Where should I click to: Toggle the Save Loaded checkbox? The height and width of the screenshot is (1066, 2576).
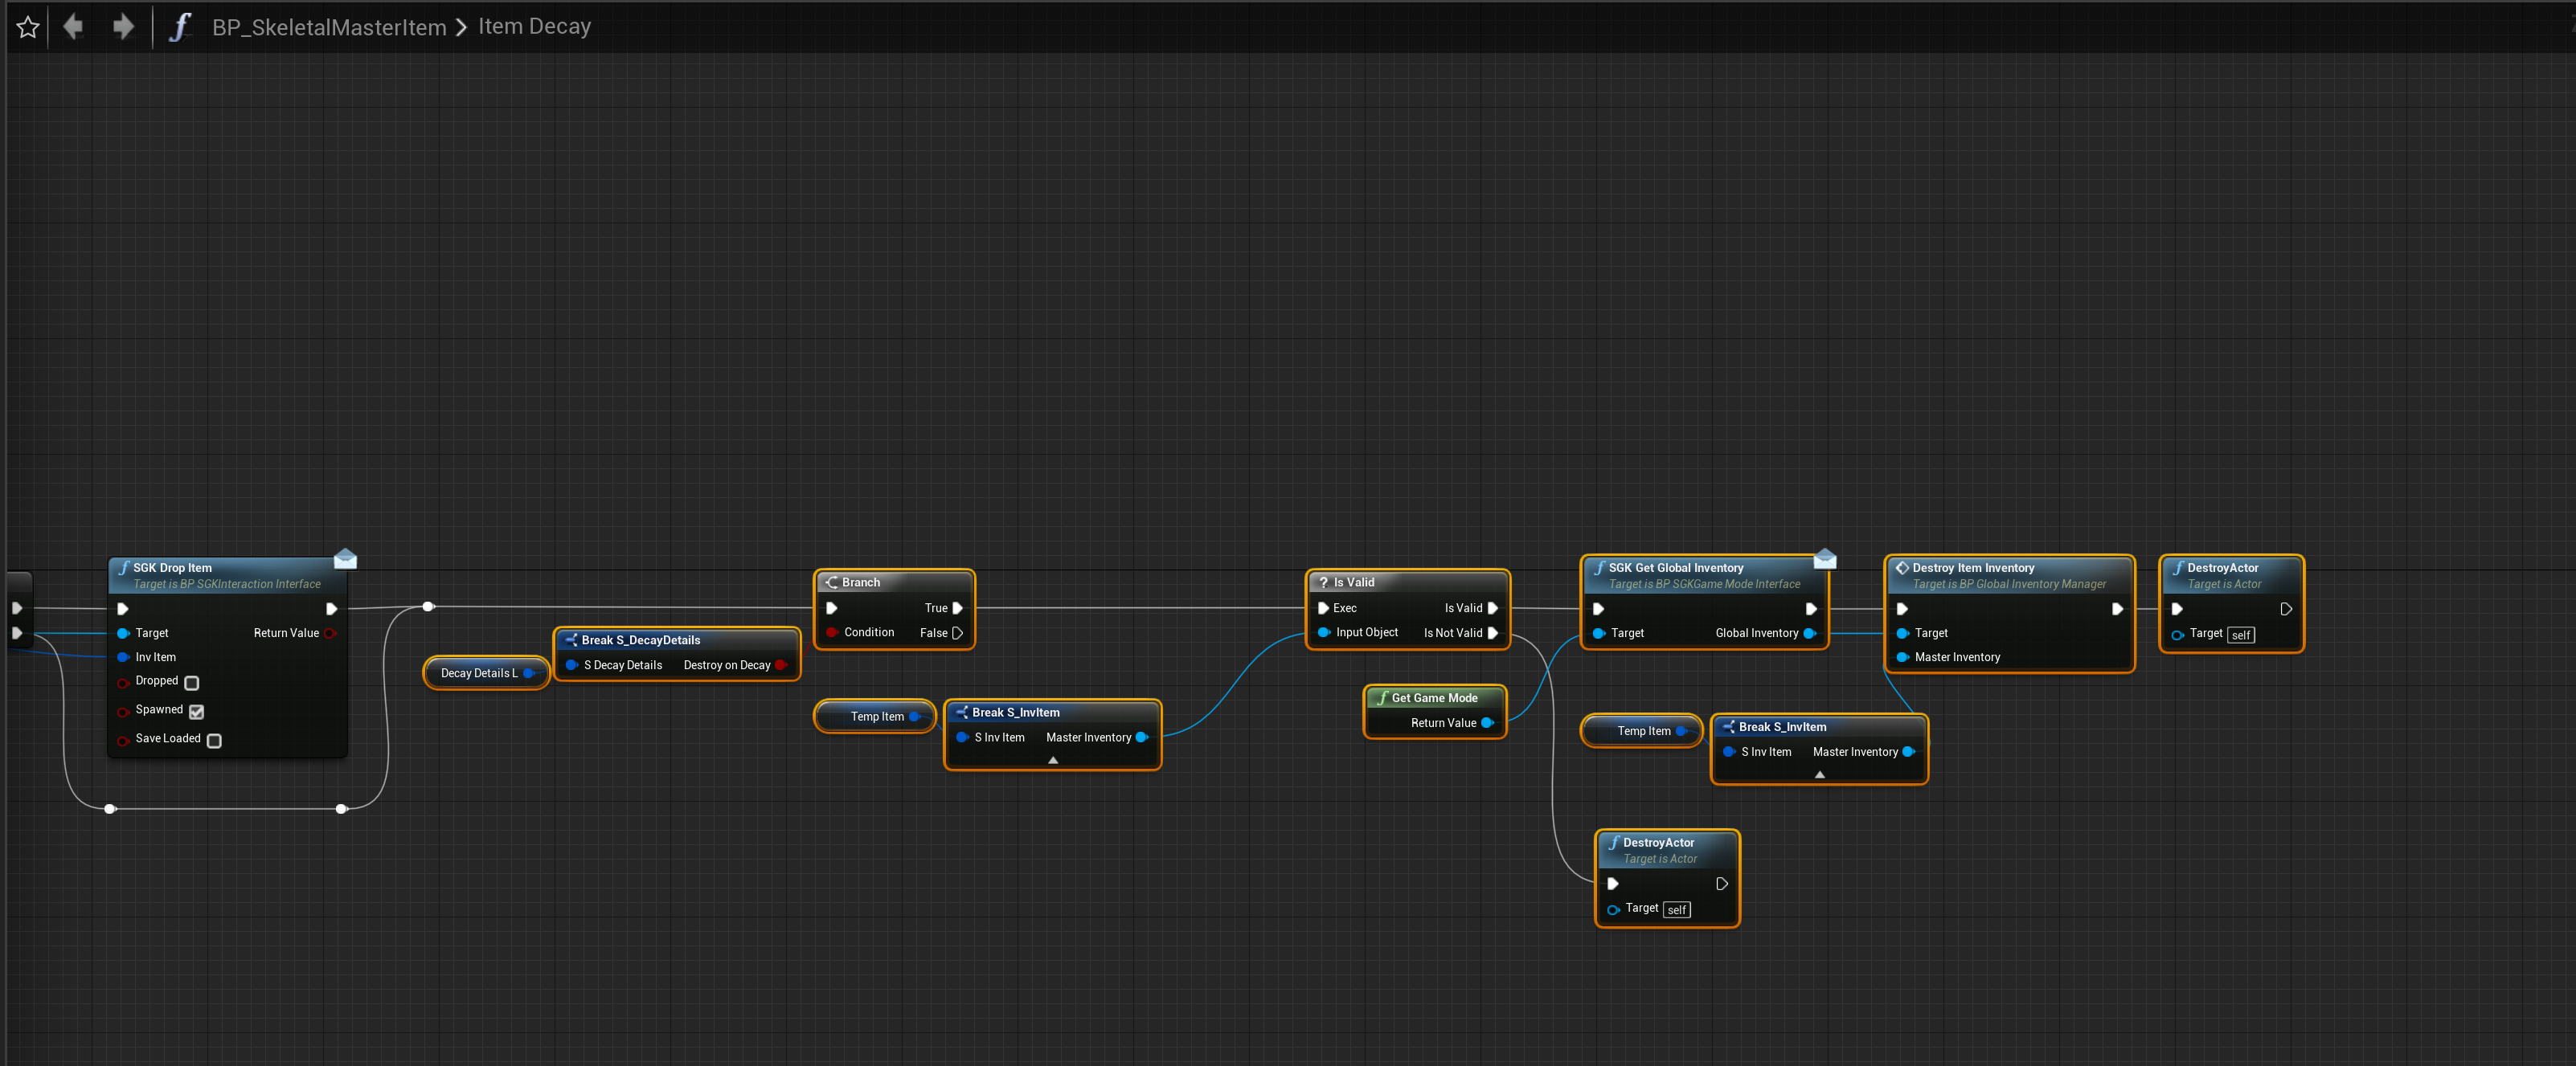(x=214, y=741)
